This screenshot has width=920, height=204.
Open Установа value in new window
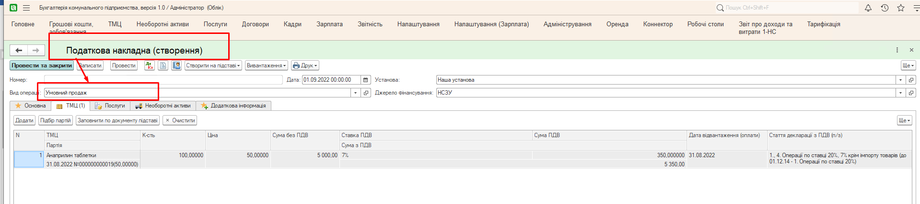point(911,80)
